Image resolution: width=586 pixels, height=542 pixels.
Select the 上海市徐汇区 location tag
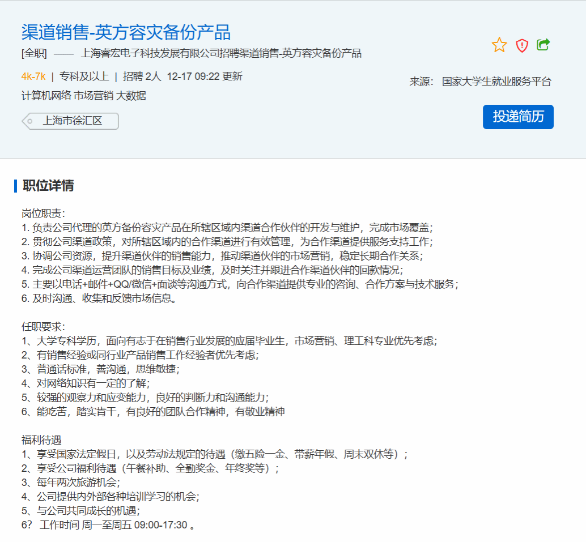(73, 121)
